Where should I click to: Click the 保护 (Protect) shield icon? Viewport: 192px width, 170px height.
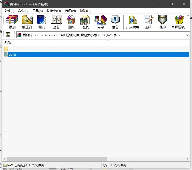point(163,22)
